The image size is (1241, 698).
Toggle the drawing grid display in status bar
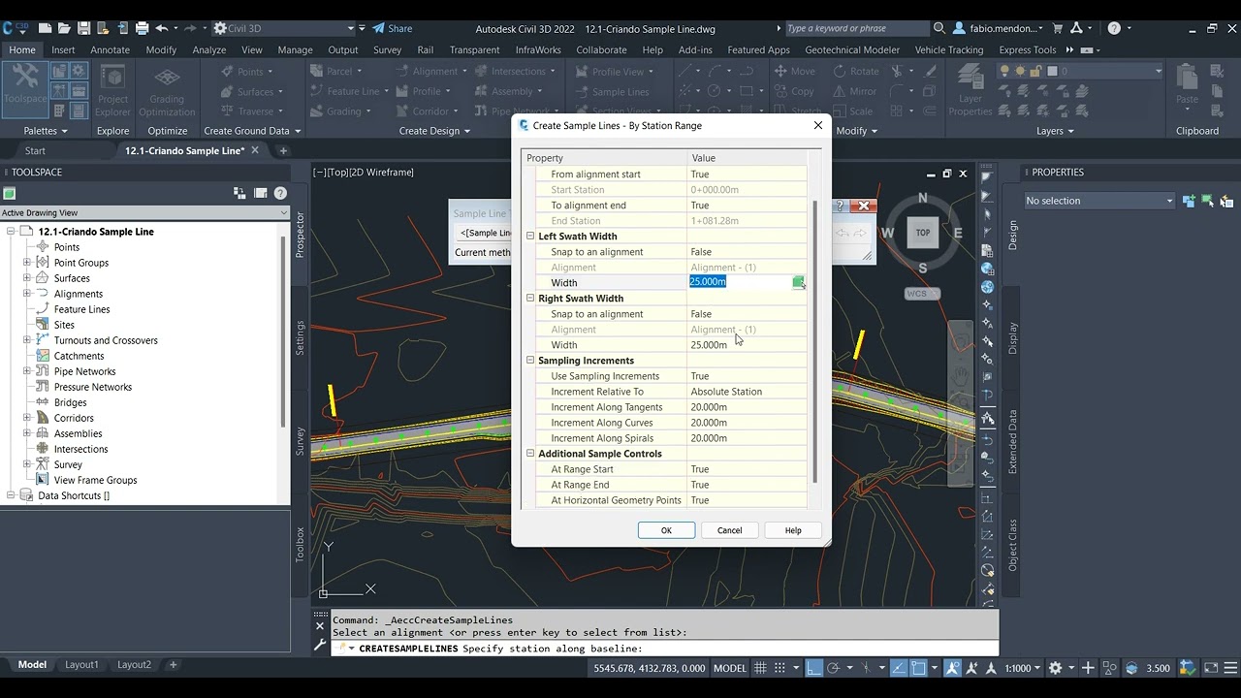click(760, 668)
